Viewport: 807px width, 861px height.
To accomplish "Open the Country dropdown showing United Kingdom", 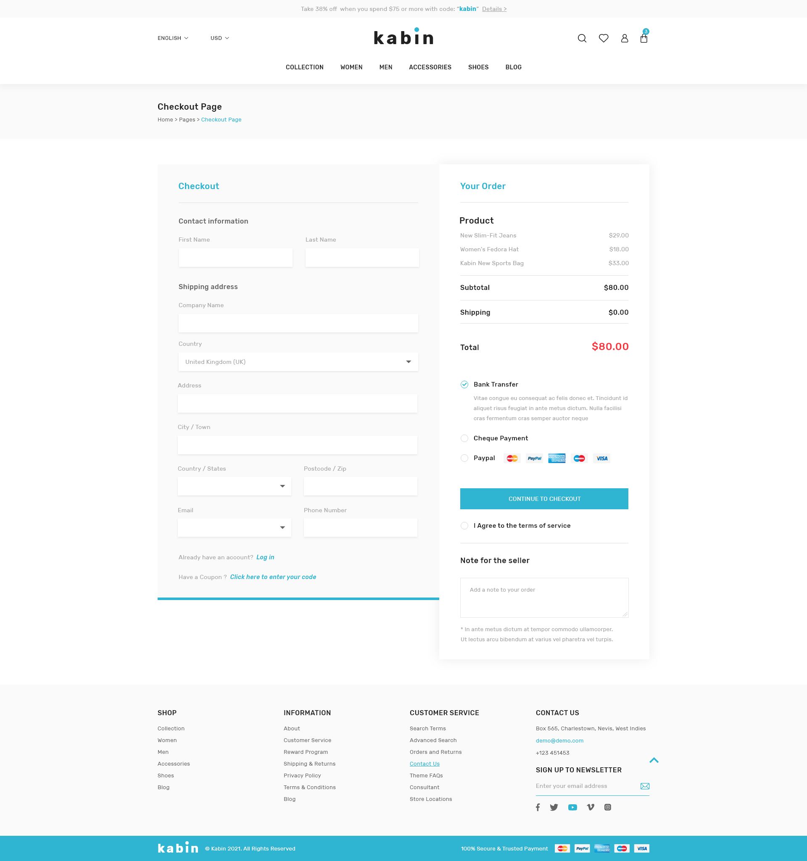I will coord(298,362).
